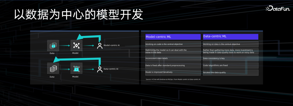
Task: Click 'Iterated the data quality' cell
Action: pos(231,72)
